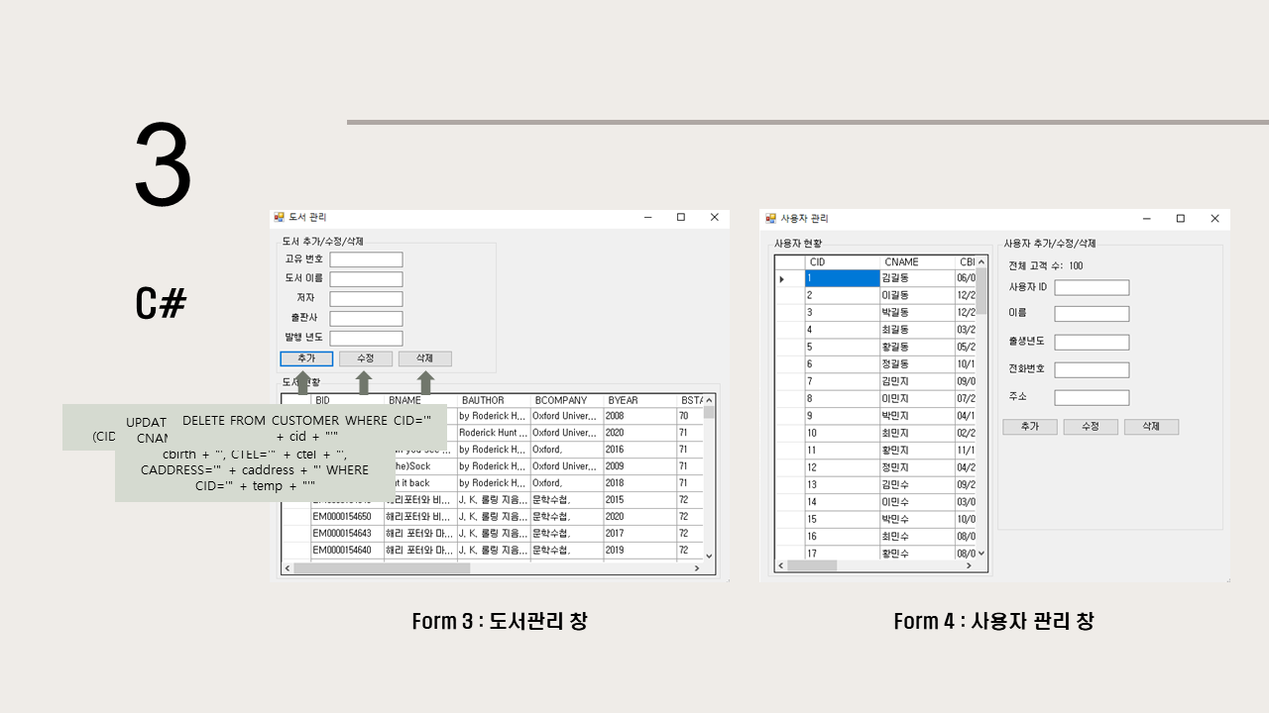1269x713 pixels.
Task: Click into the 고유 번호 input field
Action: (366, 259)
